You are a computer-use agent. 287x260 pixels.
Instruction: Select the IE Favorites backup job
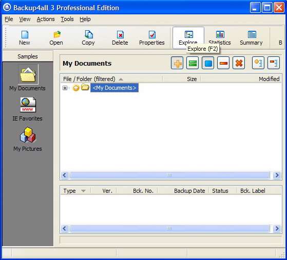[27, 109]
